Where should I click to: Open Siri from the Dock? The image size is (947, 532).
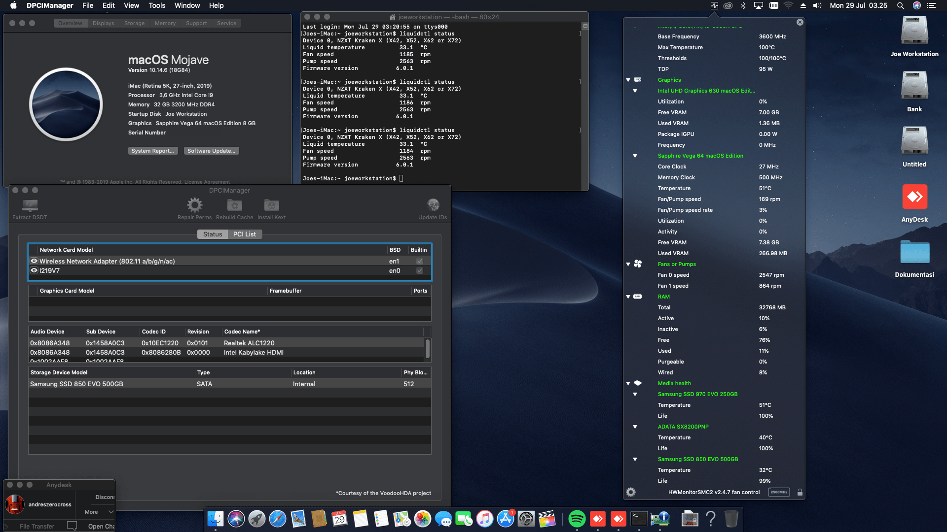(x=236, y=519)
